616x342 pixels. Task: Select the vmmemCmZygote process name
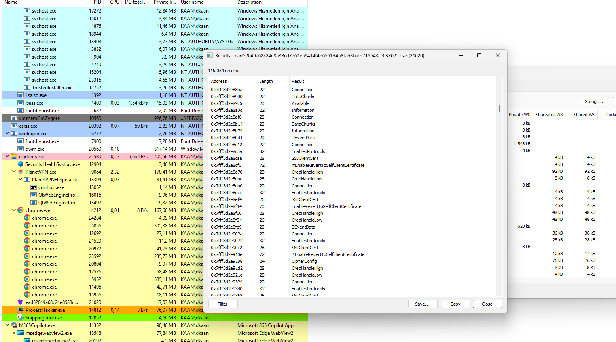[39, 118]
